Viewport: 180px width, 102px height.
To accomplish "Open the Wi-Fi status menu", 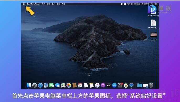I will pos(129,4).
